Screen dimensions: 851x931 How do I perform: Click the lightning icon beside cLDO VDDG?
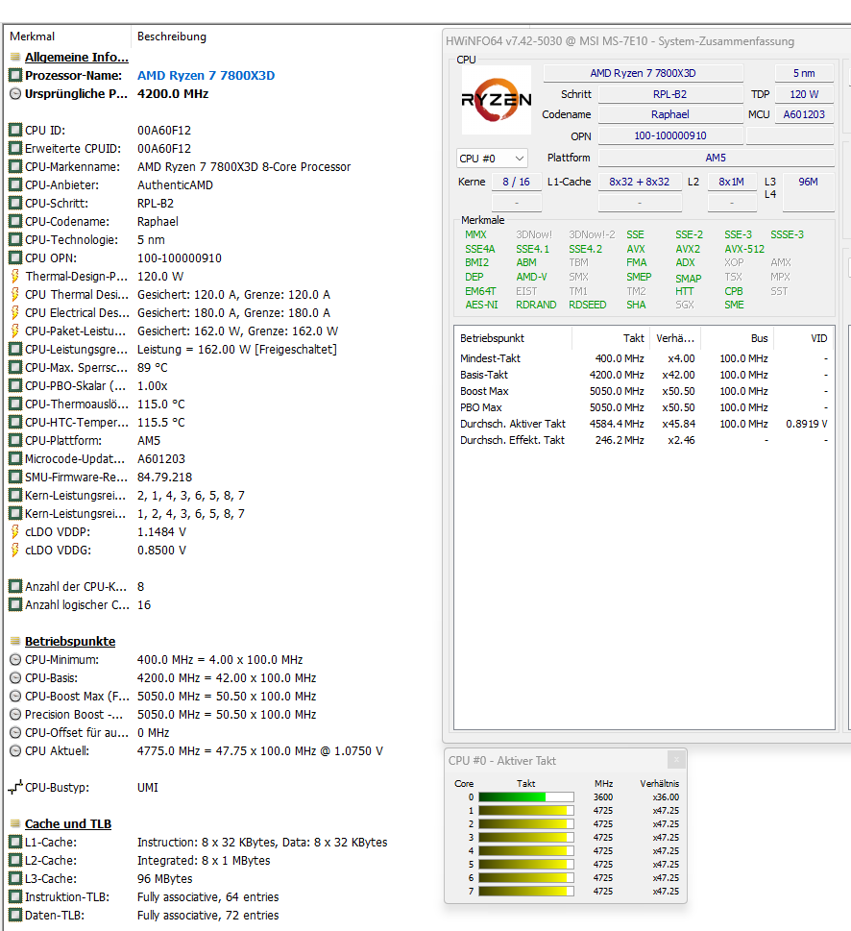(15, 551)
